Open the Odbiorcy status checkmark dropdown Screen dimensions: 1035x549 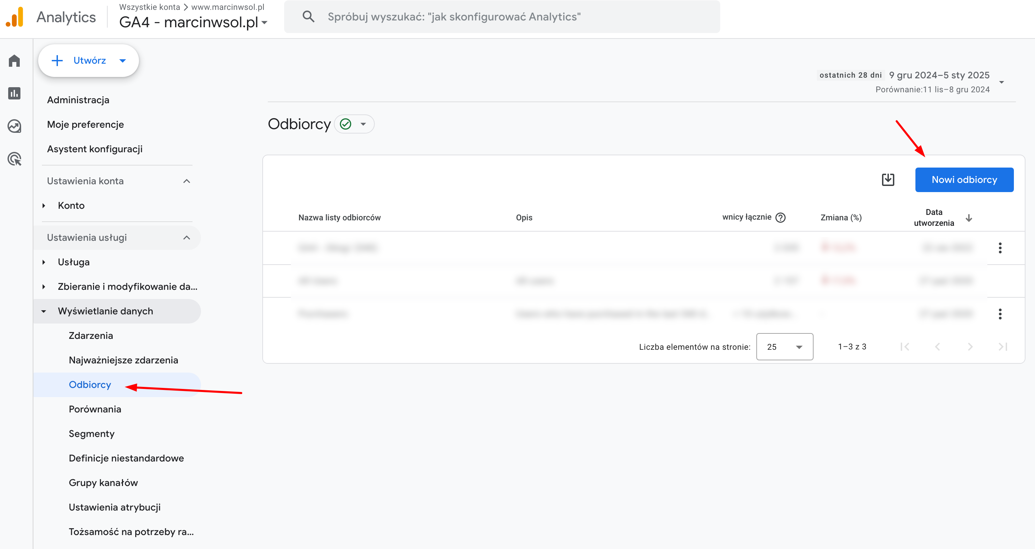(354, 124)
